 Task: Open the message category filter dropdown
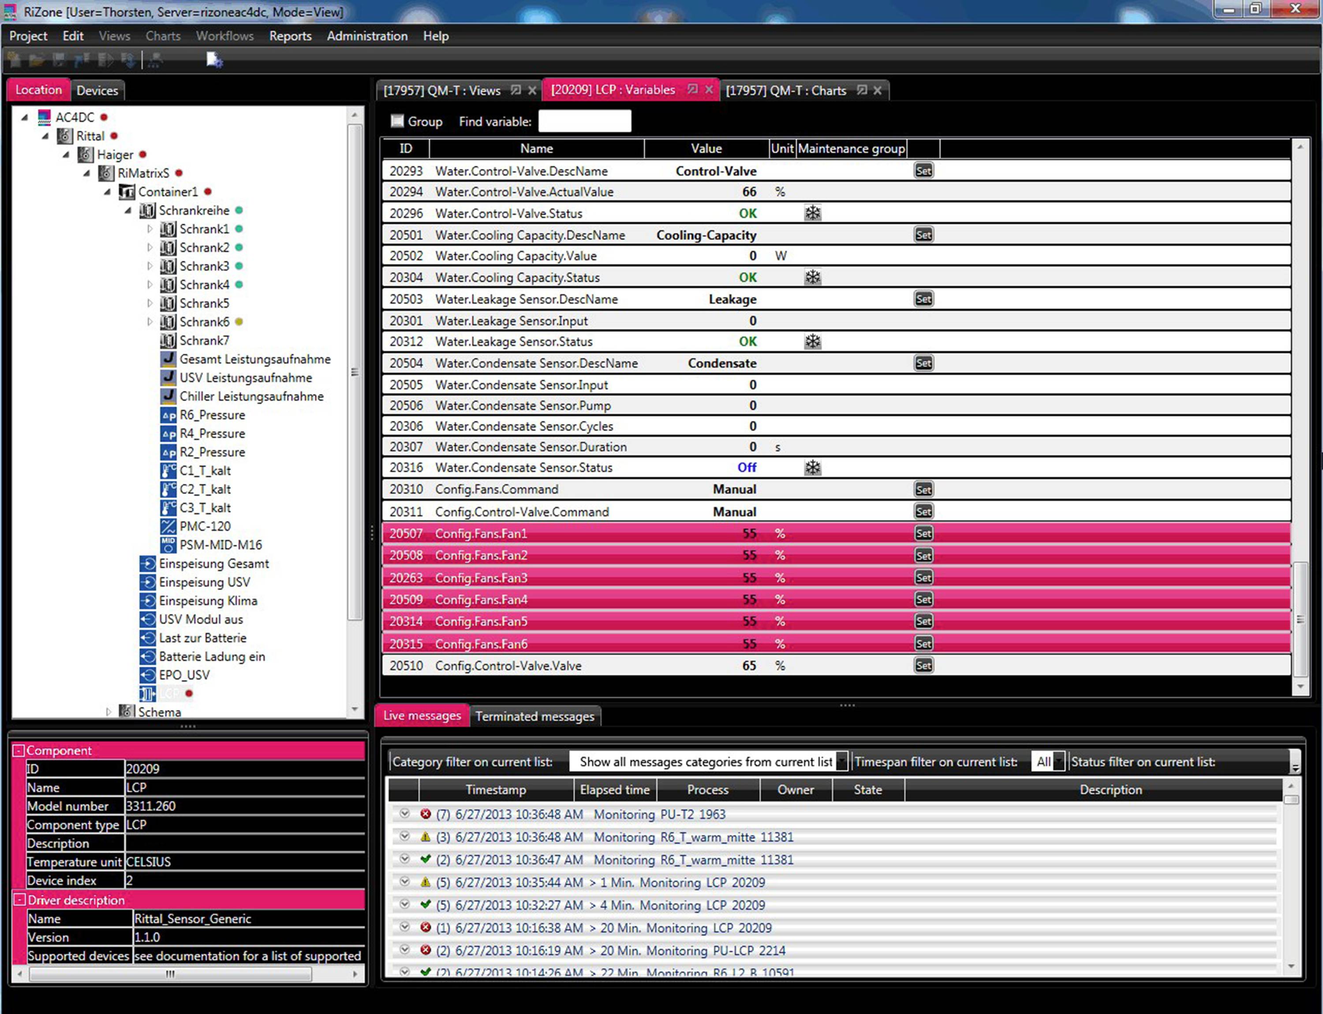click(x=842, y=761)
